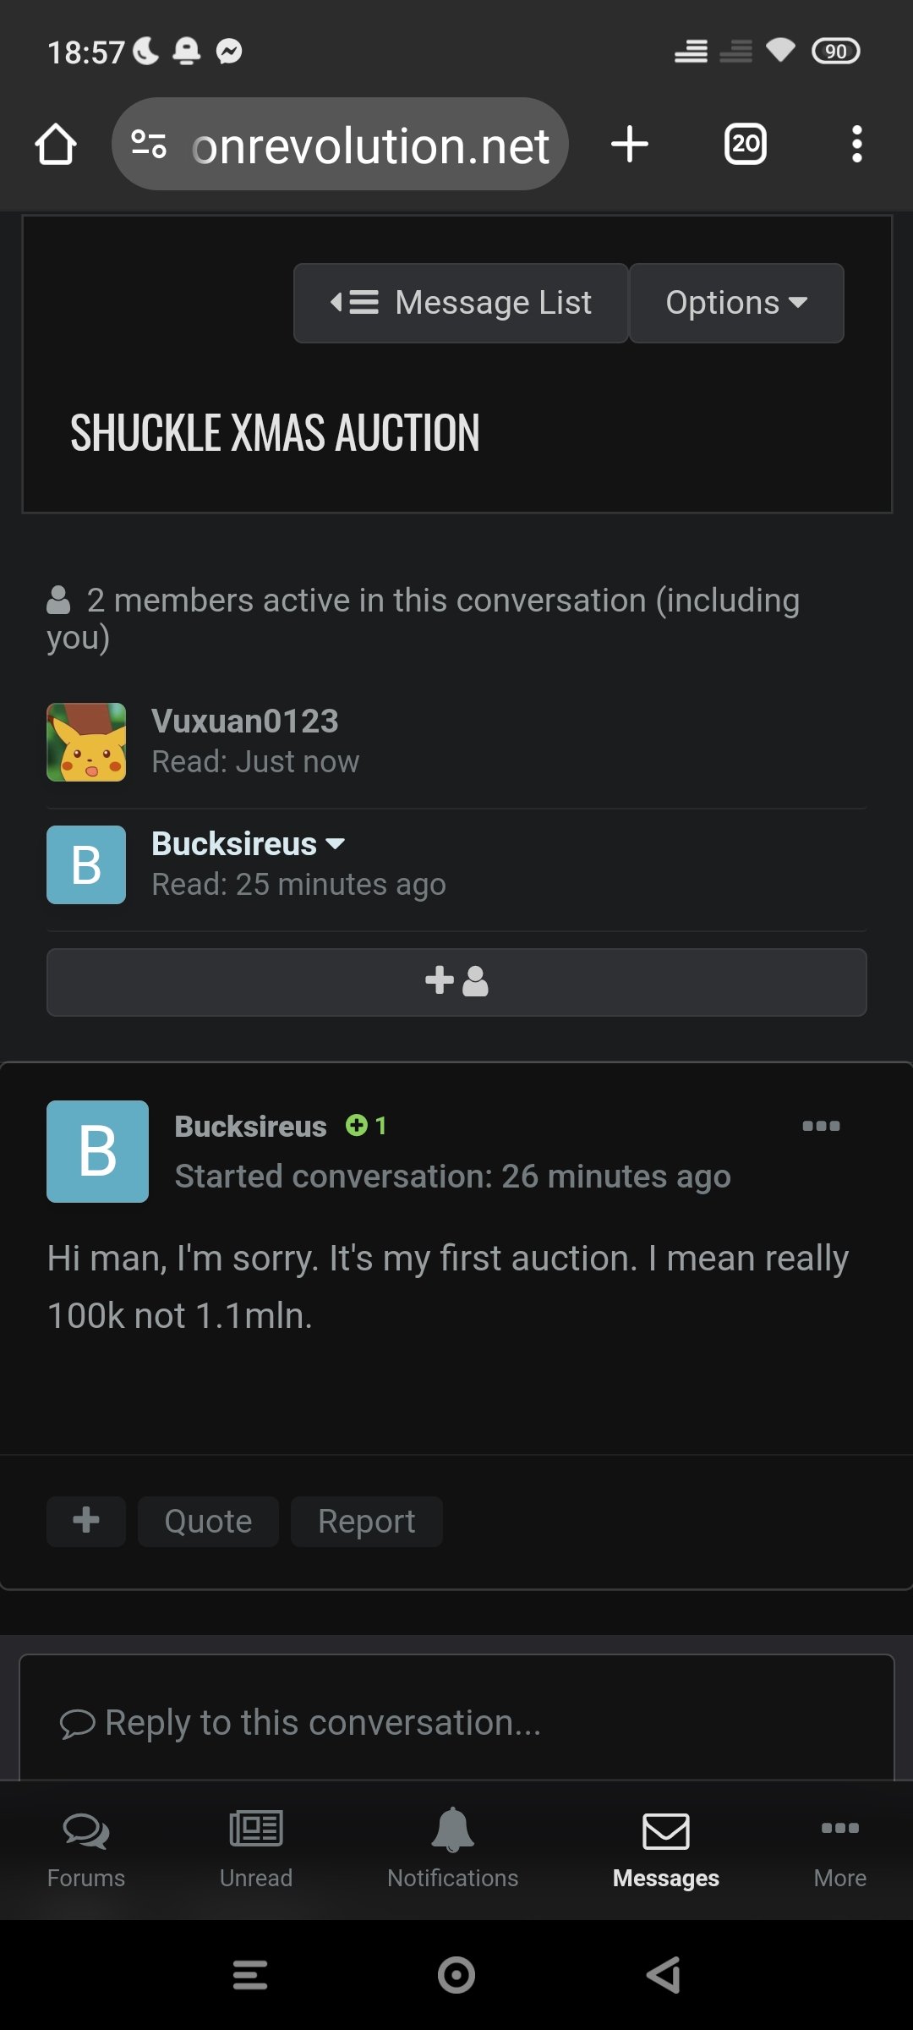The height and width of the screenshot is (2030, 913).
Task: Add a reaction with the plus button
Action: click(x=86, y=1521)
